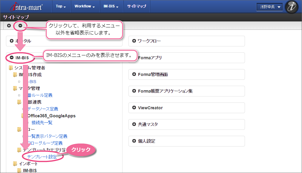Collapse the IM-BIS section

[12, 57]
